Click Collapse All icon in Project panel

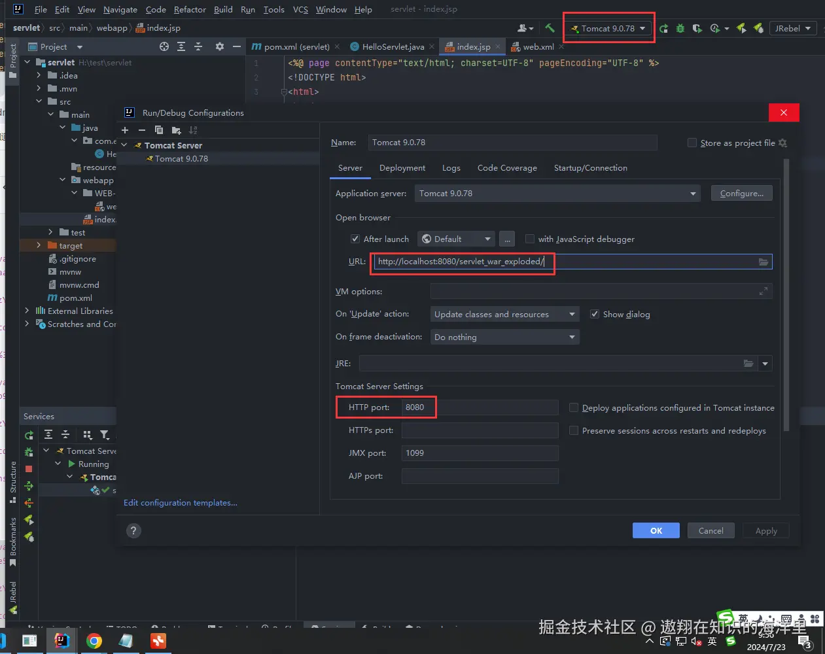coord(198,46)
